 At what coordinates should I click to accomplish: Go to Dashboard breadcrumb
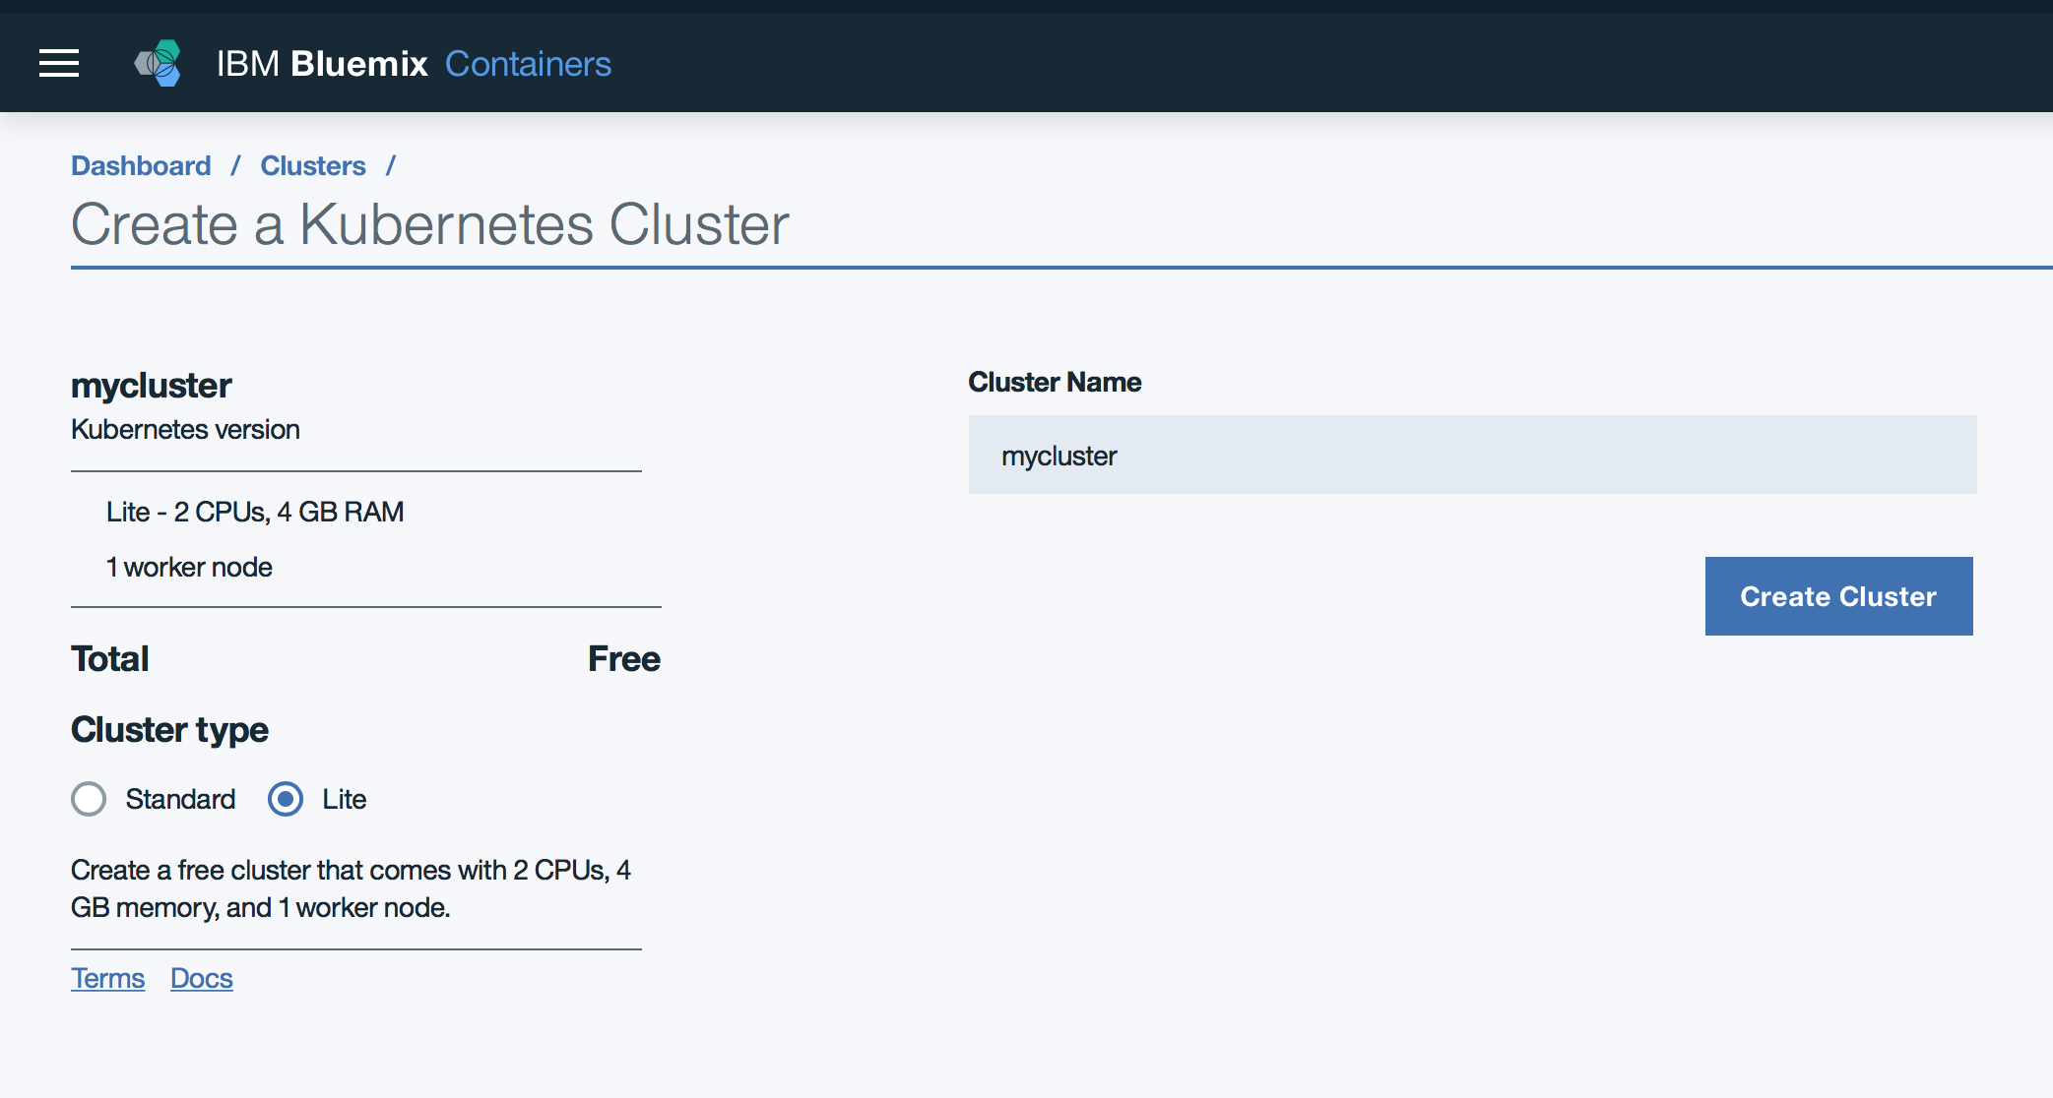click(141, 165)
